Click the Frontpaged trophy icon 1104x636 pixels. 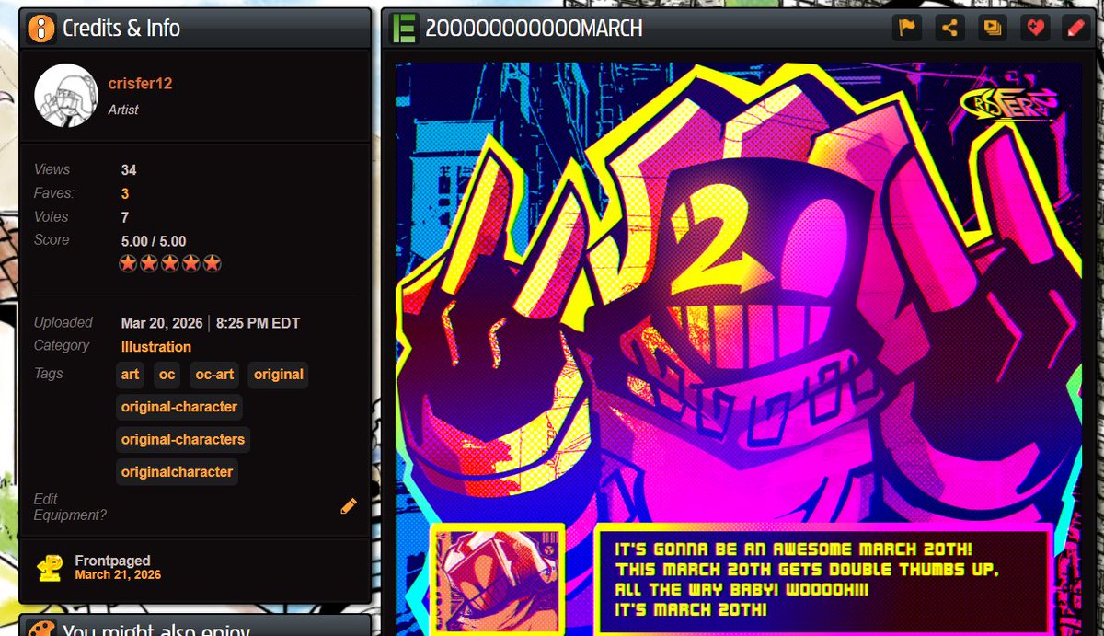click(x=50, y=568)
